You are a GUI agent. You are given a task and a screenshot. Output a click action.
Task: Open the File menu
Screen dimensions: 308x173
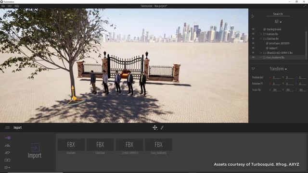(x=3, y=6)
